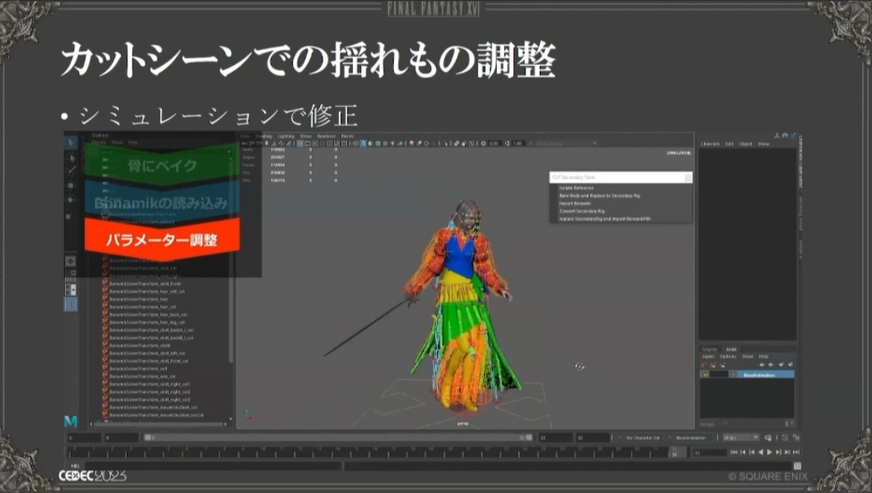Open animation preferences running-man icon
This screenshot has width=872, height=493.
(x=795, y=438)
